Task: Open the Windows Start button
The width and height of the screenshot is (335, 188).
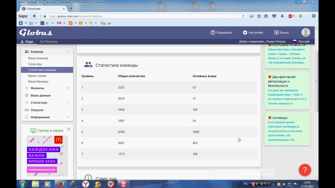Action: (x=23, y=184)
